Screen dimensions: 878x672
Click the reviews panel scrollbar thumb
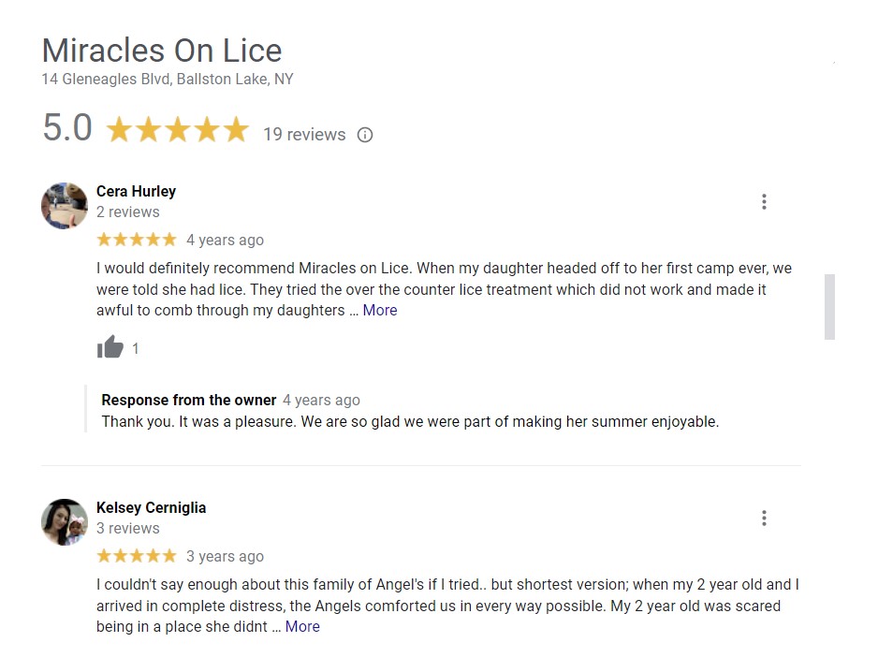point(829,307)
